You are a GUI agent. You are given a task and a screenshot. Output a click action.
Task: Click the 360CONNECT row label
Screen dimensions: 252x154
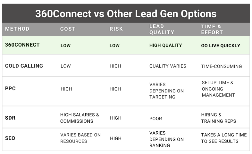click(22, 45)
